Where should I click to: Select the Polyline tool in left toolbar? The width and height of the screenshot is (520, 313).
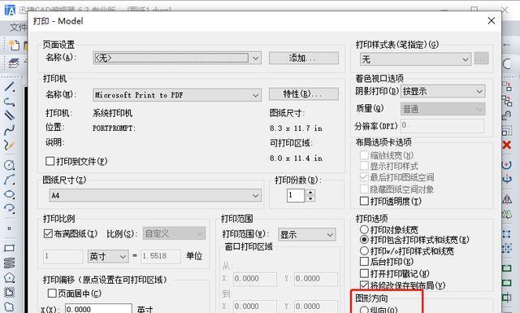pyautogui.click(x=9, y=102)
